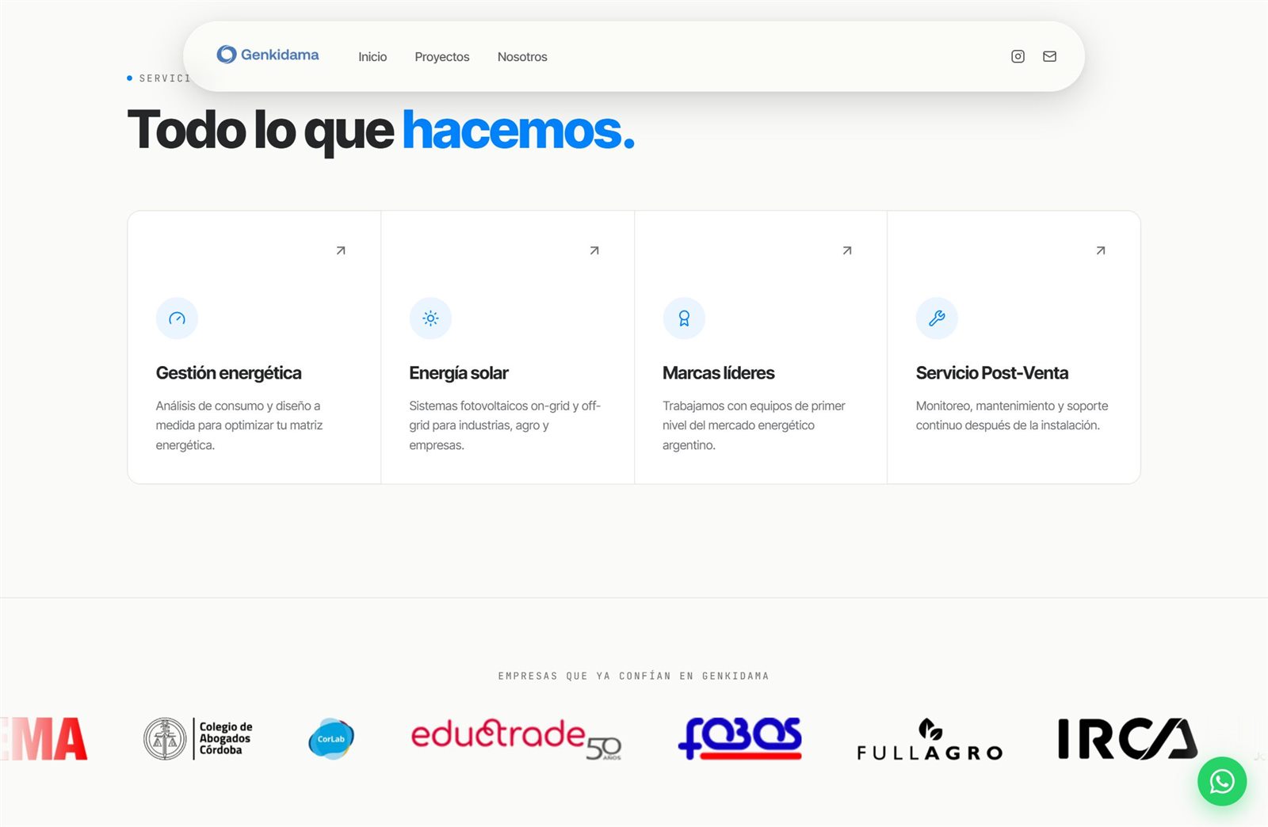Open arrow on Servicio Post-Venta card
The height and width of the screenshot is (827, 1268).
[x=1101, y=250]
